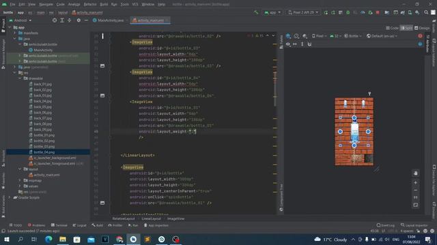
Task: Open the Android project view dropdown
Action: pyautogui.click(x=20, y=20)
